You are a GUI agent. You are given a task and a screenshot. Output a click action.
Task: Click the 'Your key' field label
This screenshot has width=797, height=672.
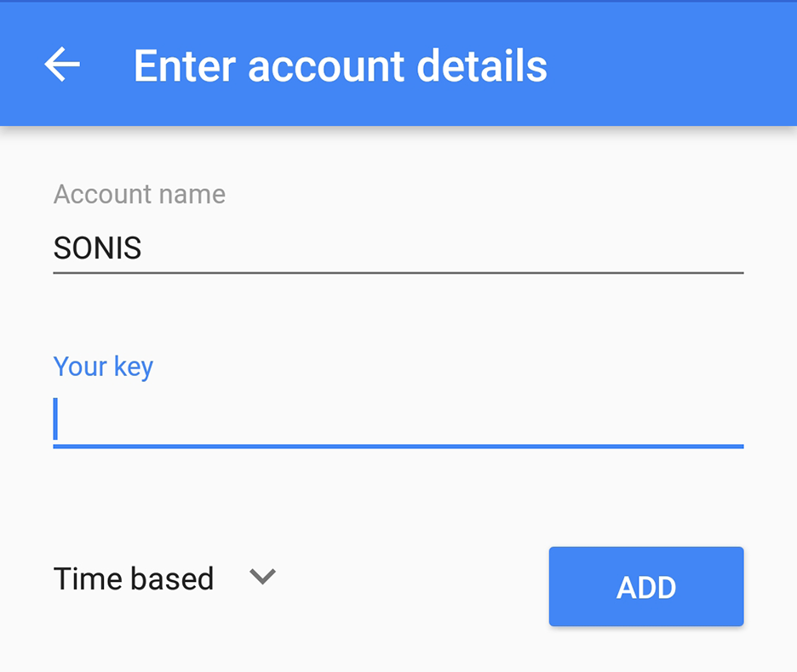[x=103, y=366]
